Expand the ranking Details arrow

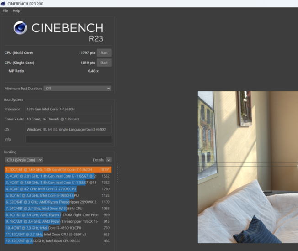point(108,160)
